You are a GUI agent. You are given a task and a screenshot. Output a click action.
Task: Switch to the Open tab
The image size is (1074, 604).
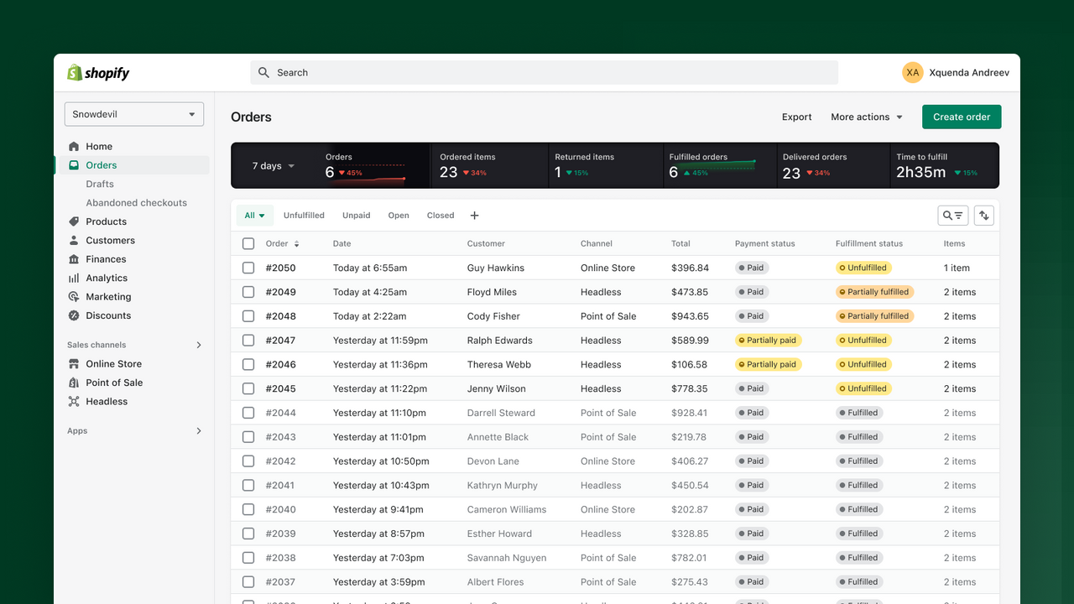click(x=399, y=216)
